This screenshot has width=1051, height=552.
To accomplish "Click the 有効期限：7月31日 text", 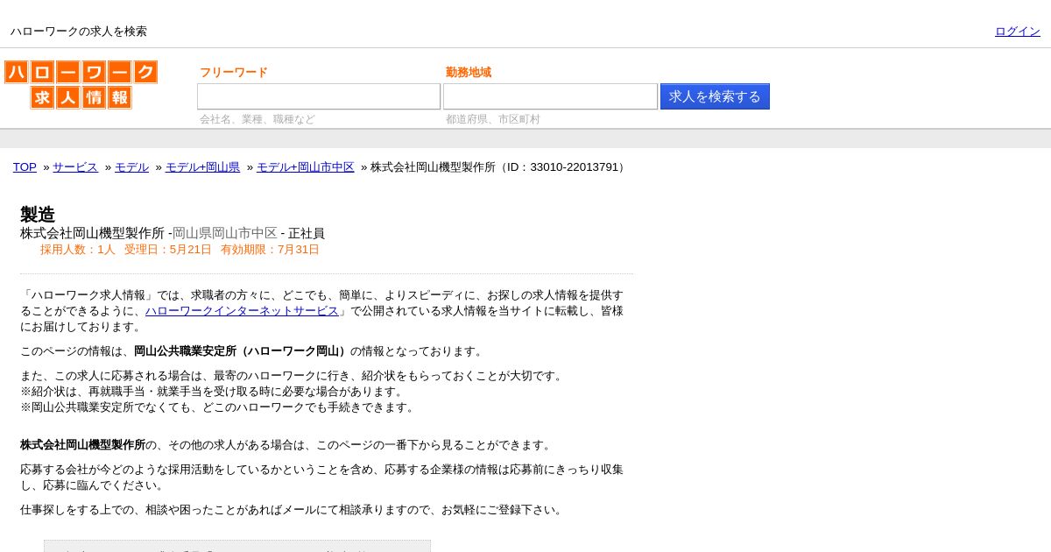I will tap(270, 250).
